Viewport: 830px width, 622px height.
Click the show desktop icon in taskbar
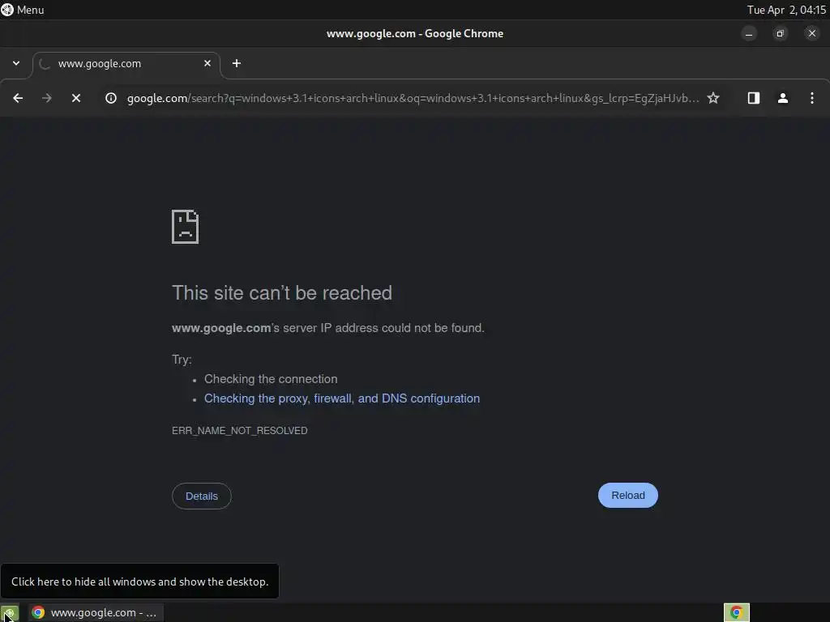(9, 613)
